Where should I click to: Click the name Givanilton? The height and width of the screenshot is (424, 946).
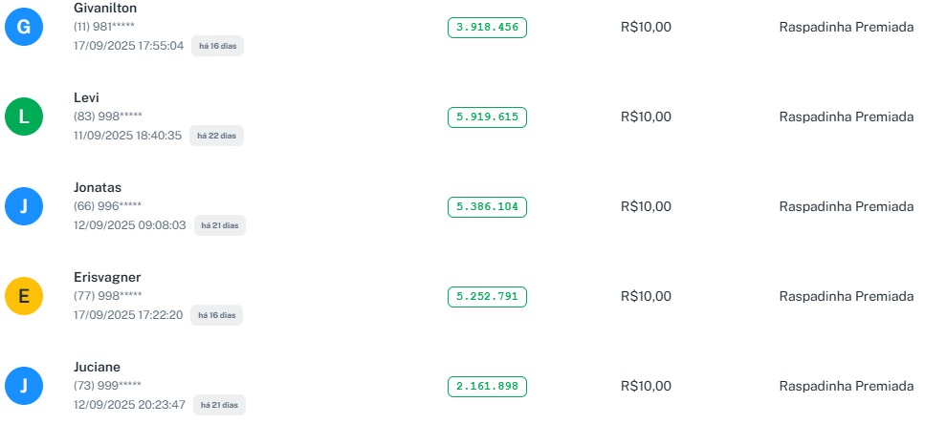tap(105, 8)
